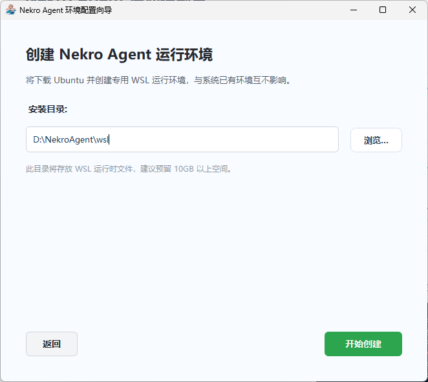Screen dimensions: 428x382
Task: Click the heading 创建 Nekro Agent 运行环境
Action: pos(119,54)
